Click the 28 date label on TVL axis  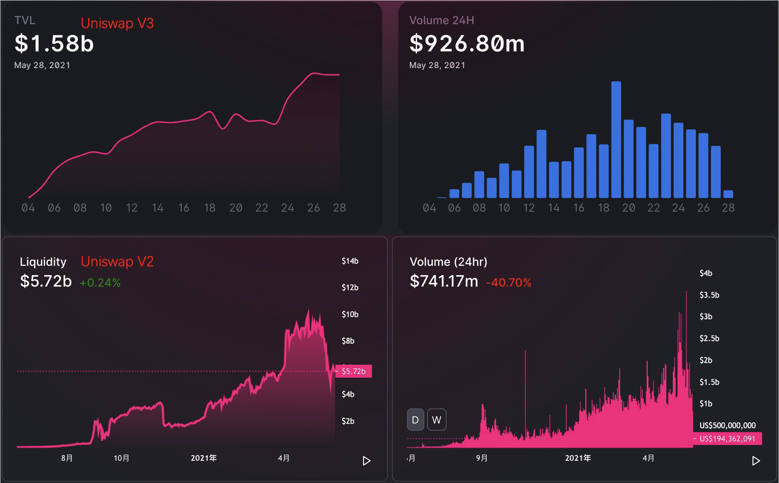339,208
